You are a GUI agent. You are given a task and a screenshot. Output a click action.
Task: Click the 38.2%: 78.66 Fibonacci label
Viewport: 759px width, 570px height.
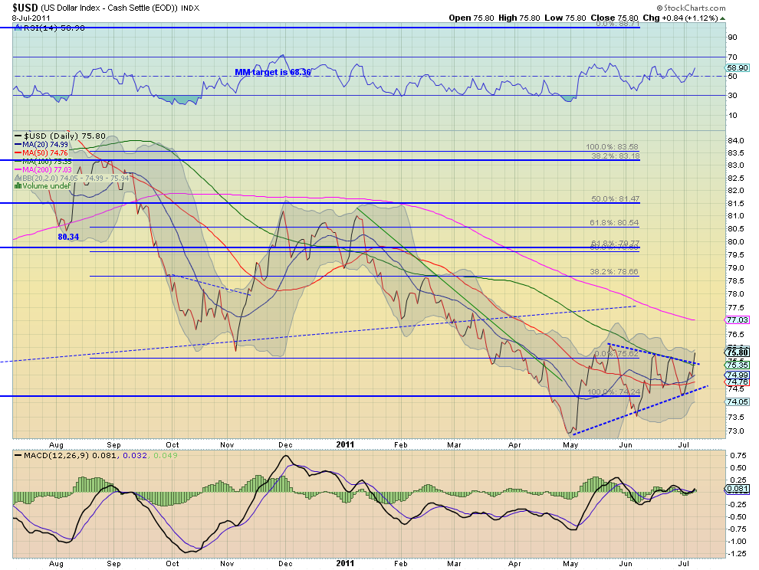(614, 271)
